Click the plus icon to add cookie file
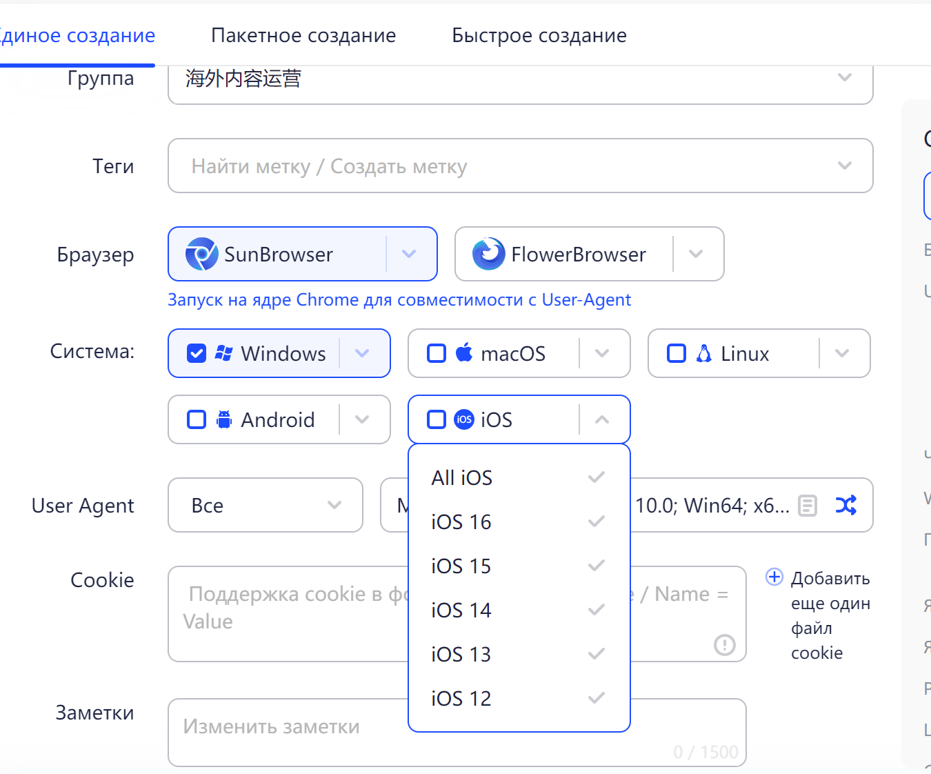The width and height of the screenshot is (931, 774). point(774,577)
